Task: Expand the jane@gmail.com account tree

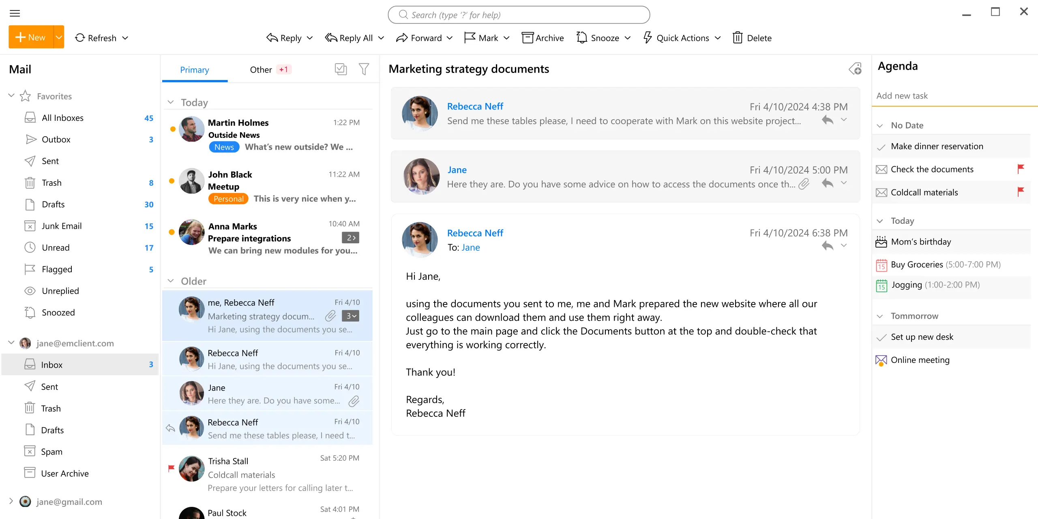Action: point(11,501)
